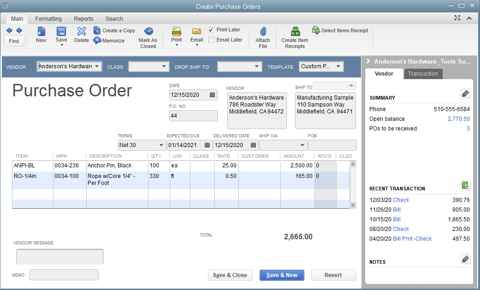
Task: Click the Delete purchase order icon
Action: (82, 31)
